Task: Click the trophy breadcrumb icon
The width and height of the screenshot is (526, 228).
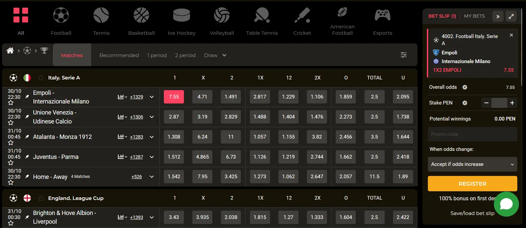Action: [x=44, y=50]
